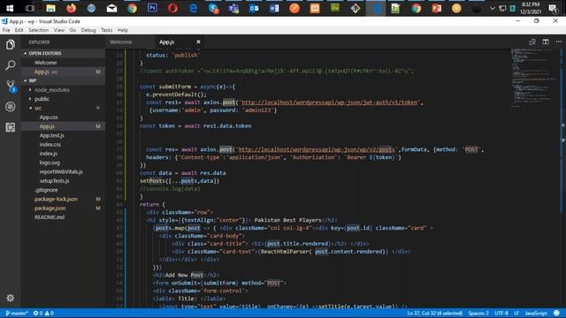Open the Source Control view icon
This screenshot has height=318, width=566.
pos(11,86)
